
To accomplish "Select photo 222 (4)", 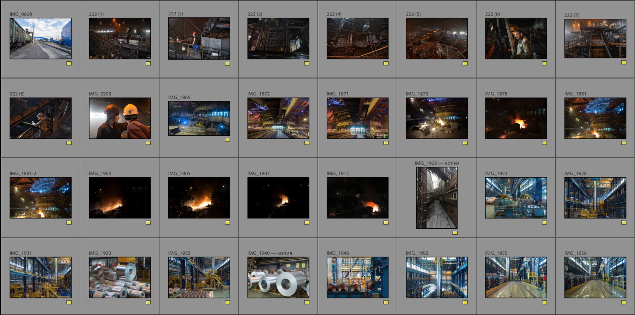I will pos(357,38).
